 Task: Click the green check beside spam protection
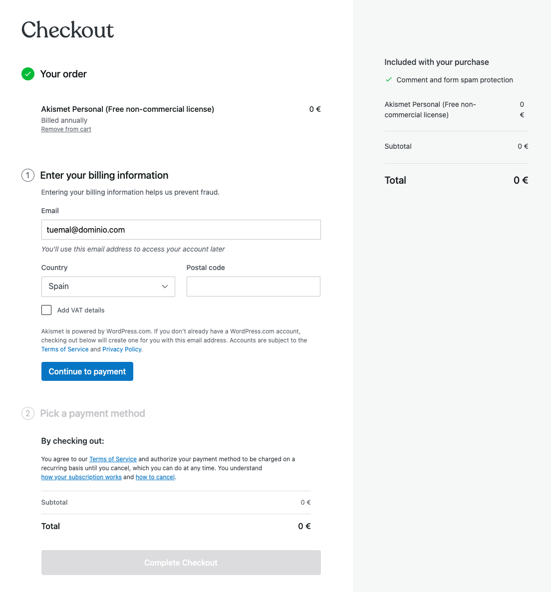point(389,80)
